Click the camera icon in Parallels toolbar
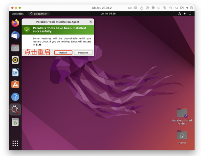The width and height of the screenshot is (201, 156). 176,8
